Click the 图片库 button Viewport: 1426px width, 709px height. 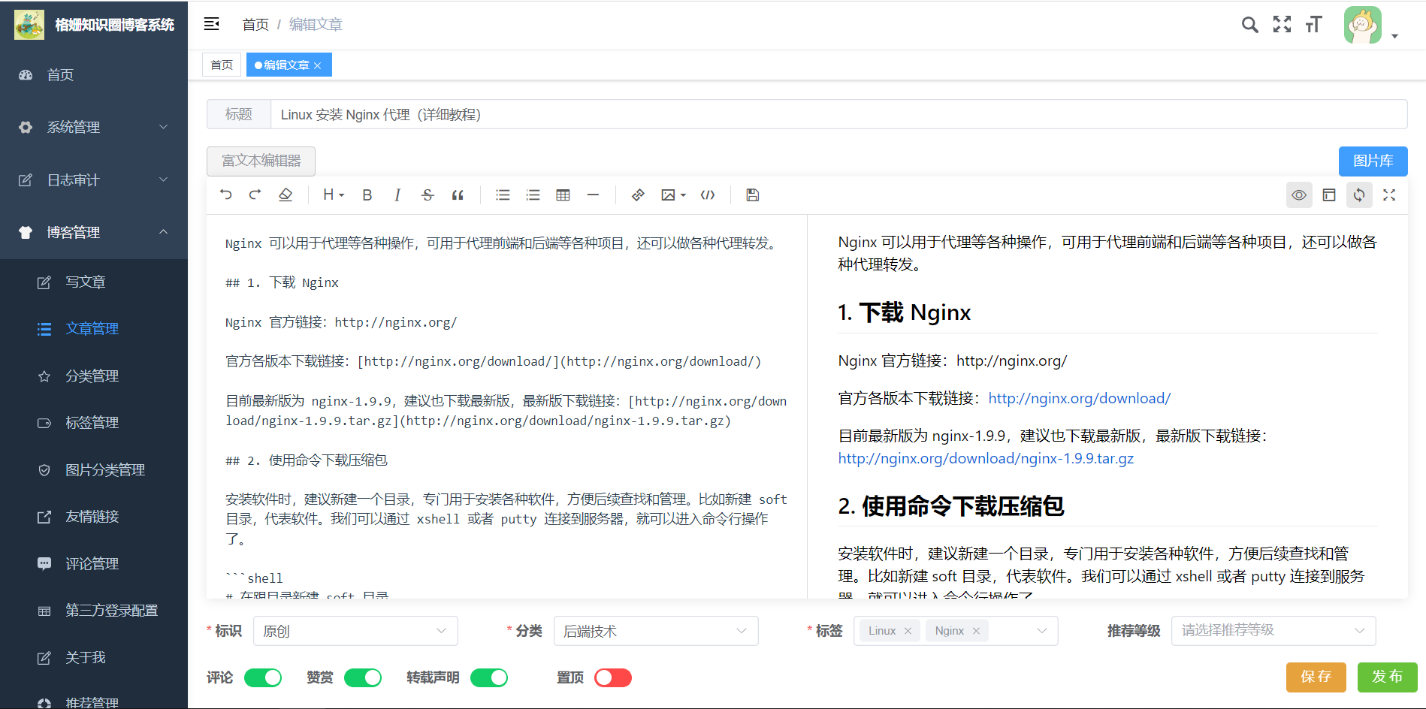[1373, 161]
